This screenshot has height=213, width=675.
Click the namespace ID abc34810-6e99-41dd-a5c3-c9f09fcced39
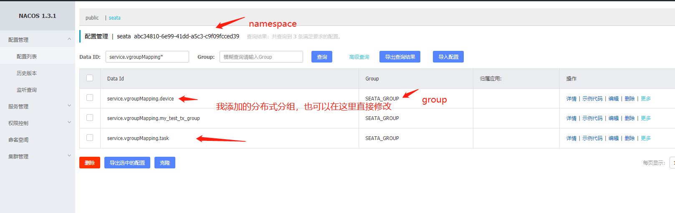click(x=187, y=36)
